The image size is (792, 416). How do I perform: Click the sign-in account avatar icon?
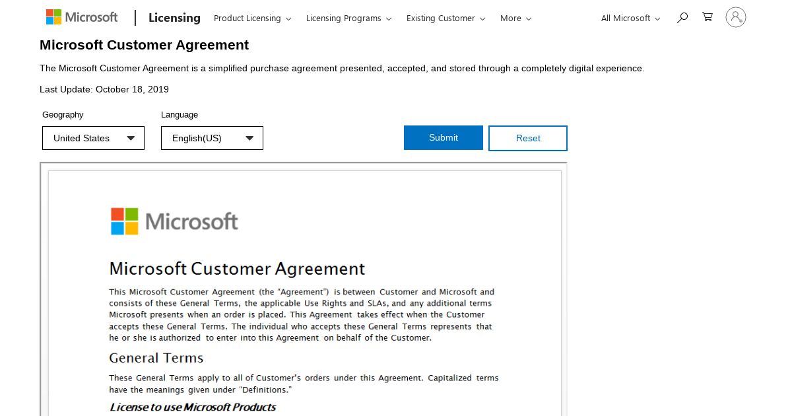coord(735,18)
